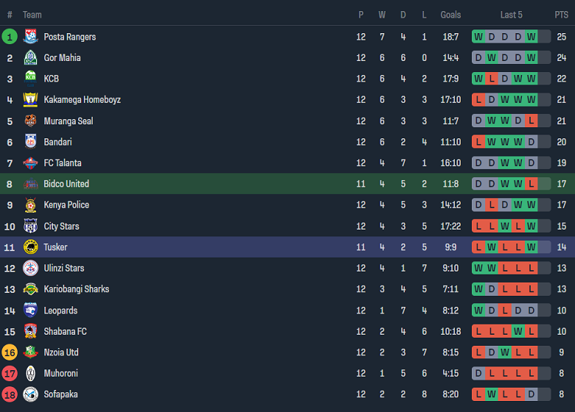Click the yellow rank 16 position badge
The width and height of the screenshot is (575, 412).
pyautogui.click(x=10, y=352)
